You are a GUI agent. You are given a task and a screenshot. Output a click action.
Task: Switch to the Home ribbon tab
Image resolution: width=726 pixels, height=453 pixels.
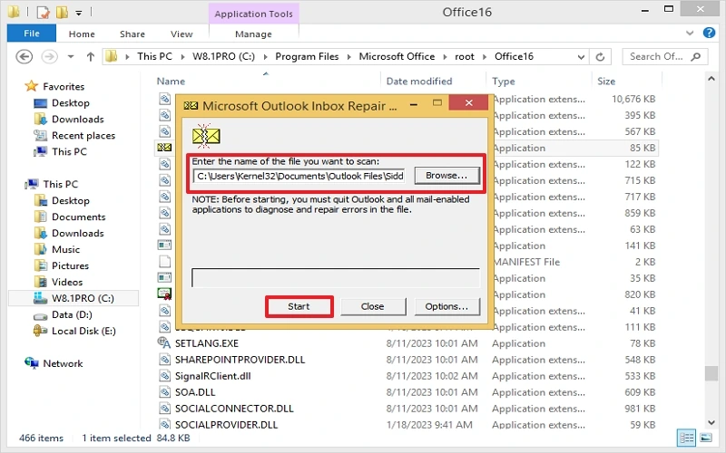point(82,34)
